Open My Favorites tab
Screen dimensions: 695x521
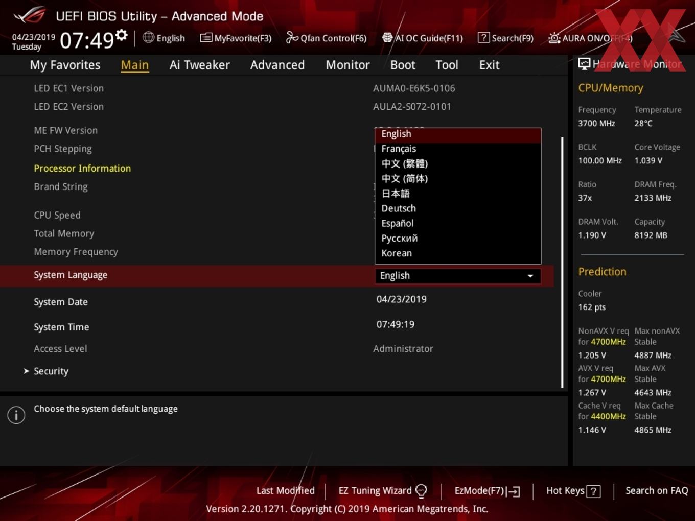[x=65, y=65]
